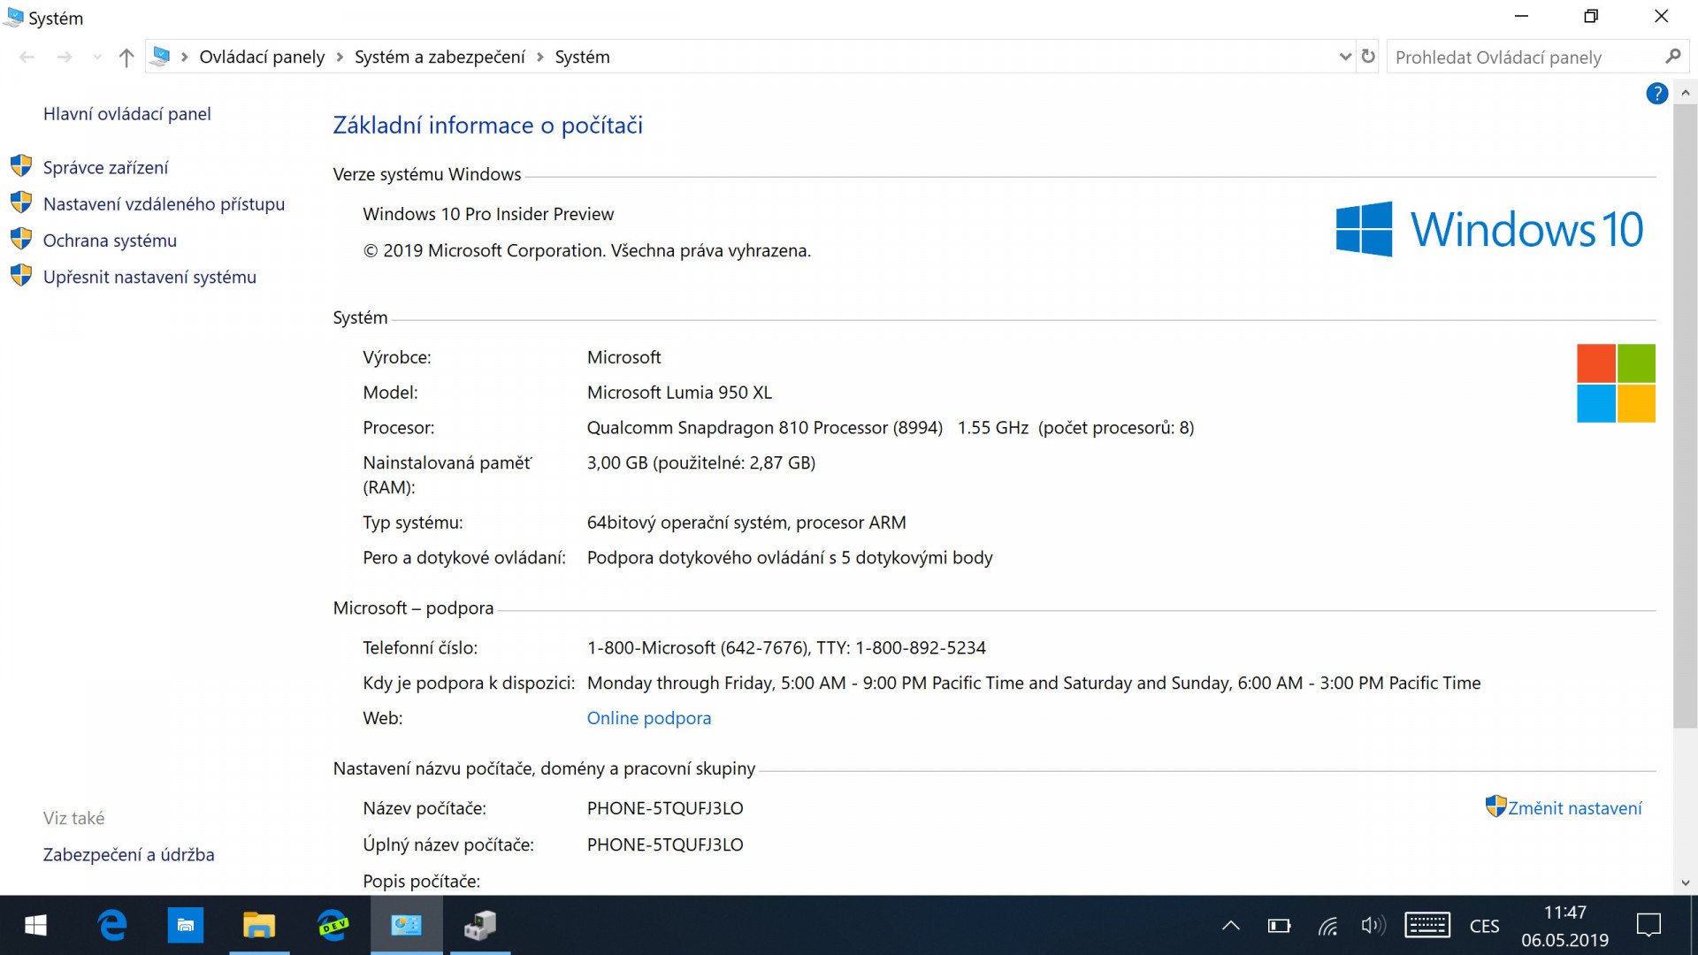Select Úplný název počítače PHONE-5TQUFJ3LO value
The width and height of the screenshot is (1698, 955).
(665, 844)
